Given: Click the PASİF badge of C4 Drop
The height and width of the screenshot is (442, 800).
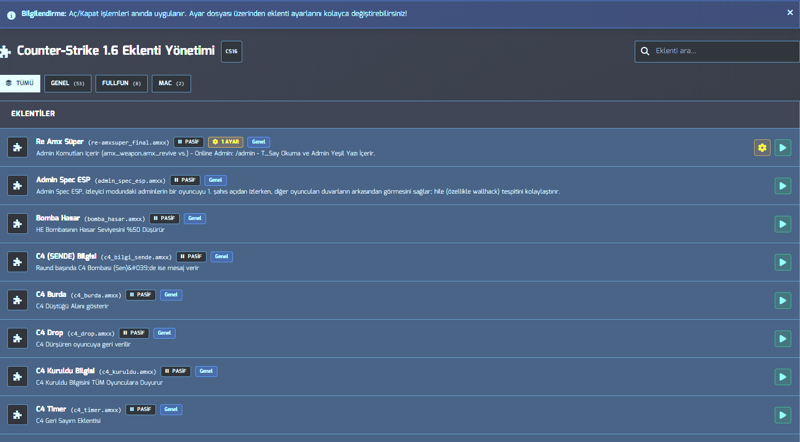Looking at the screenshot, I should [x=134, y=333].
